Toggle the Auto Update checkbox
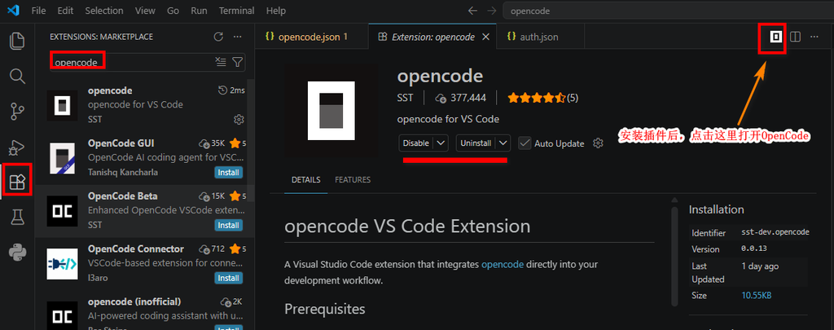The height and width of the screenshot is (330, 834). point(525,143)
